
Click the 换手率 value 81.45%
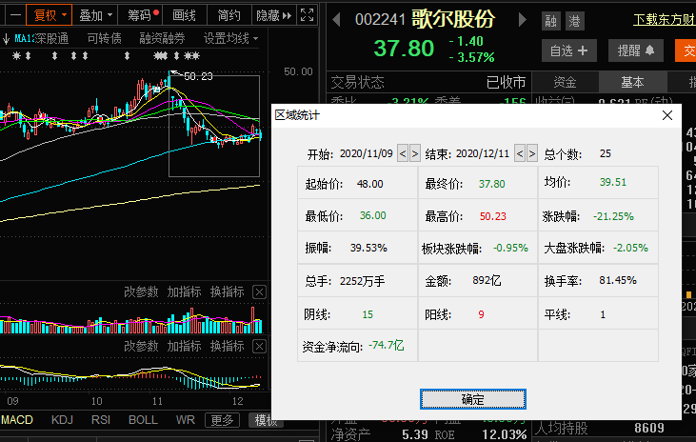[618, 280]
